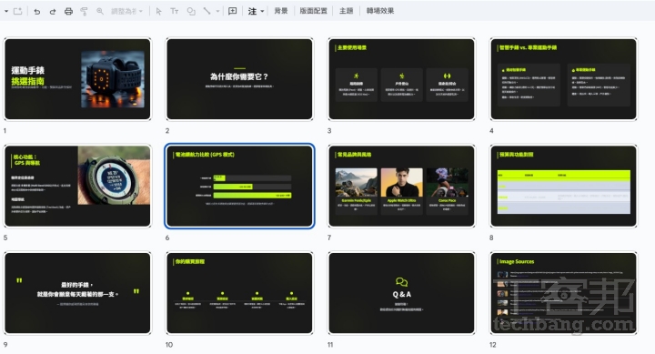Select slide 12 Image Sources thumbnail
Viewport: 655px width, 354px height.
click(x=563, y=293)
